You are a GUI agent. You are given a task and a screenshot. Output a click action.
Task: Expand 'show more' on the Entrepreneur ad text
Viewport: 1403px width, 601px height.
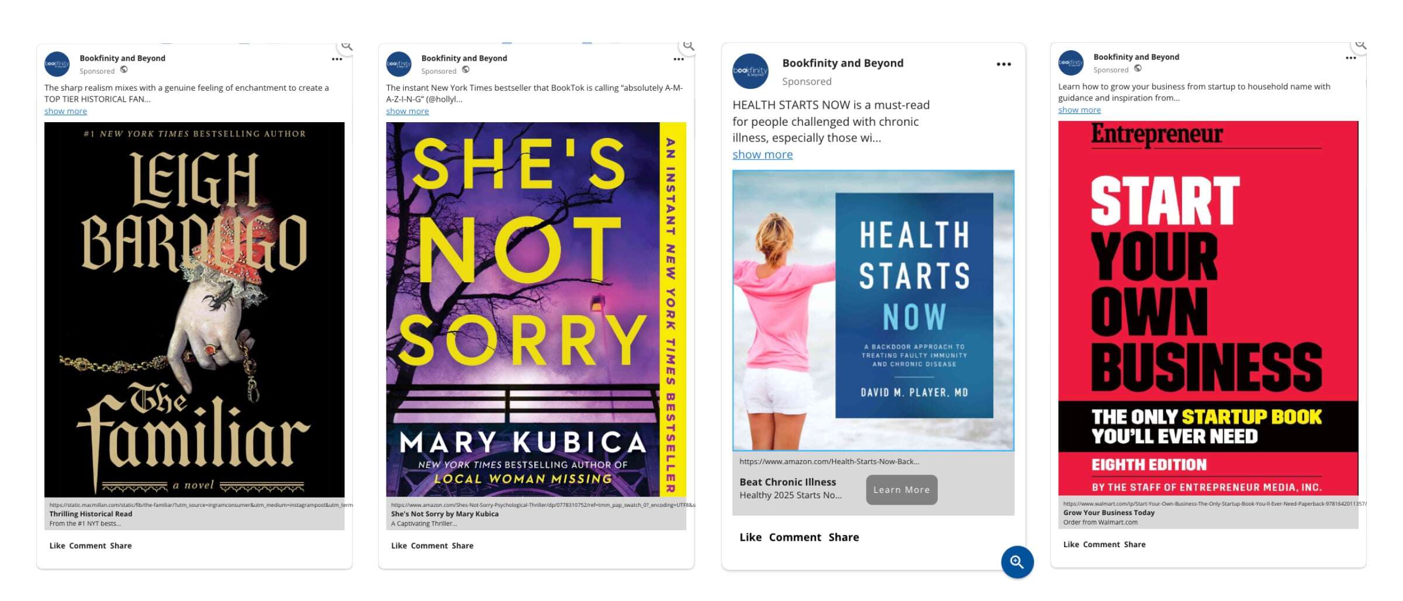click(1079, 110)
